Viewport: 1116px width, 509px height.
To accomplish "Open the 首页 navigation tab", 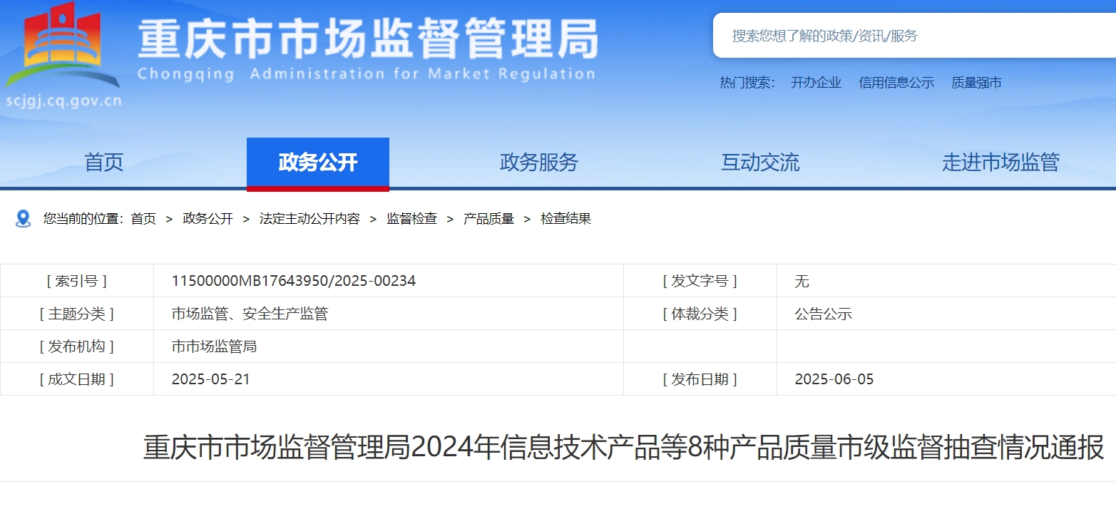I will click(104, 163).
